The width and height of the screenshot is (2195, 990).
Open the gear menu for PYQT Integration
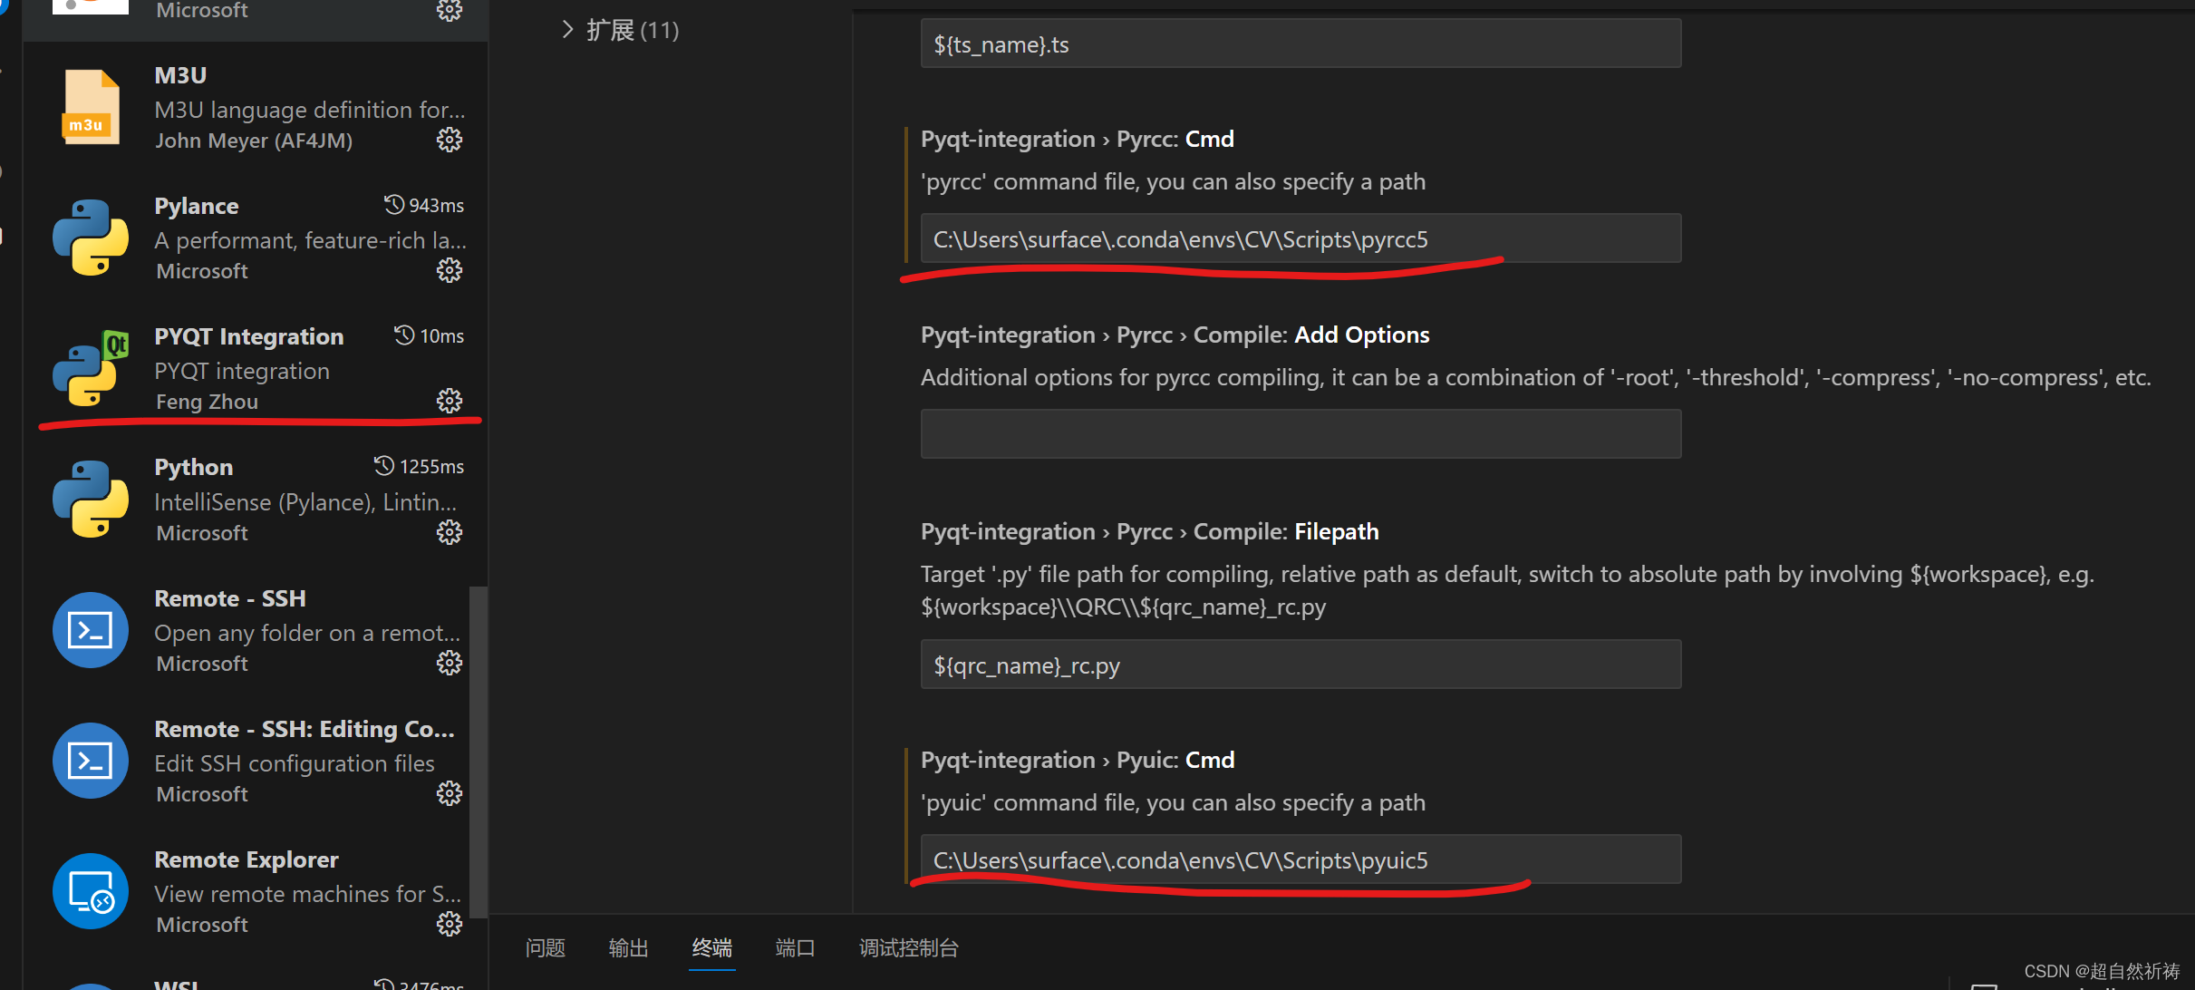point(450,401)
